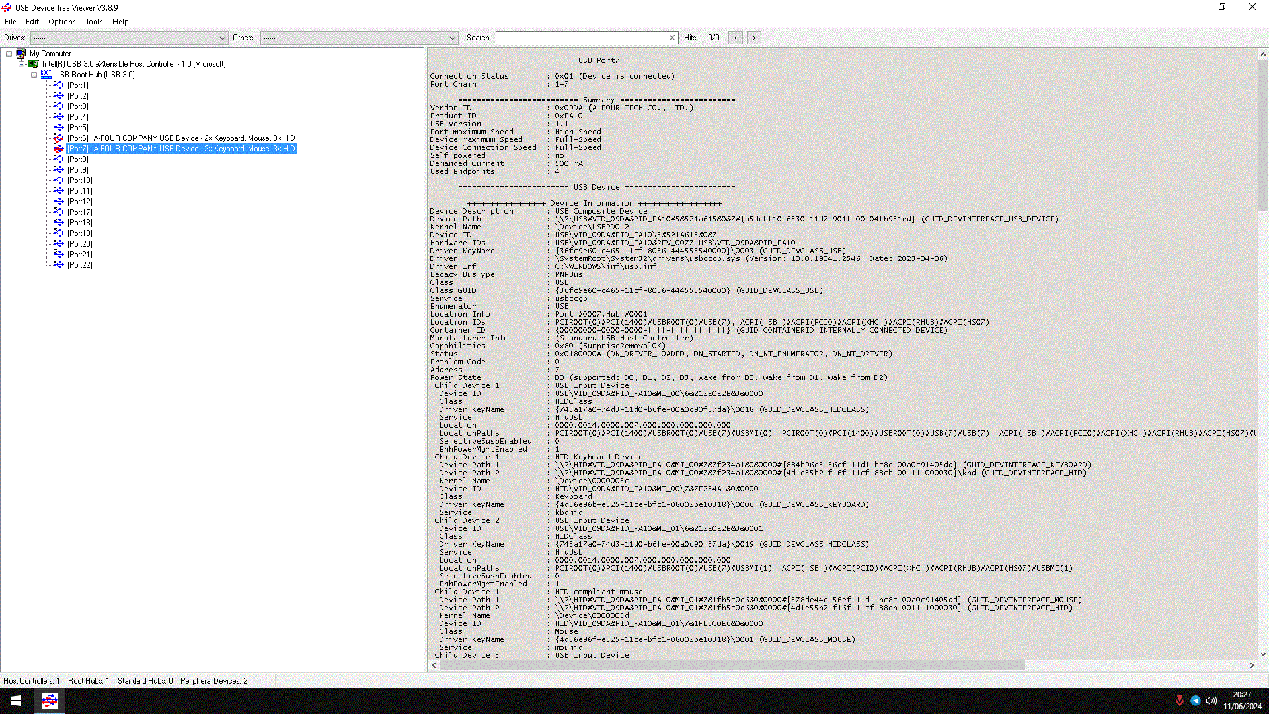Viewport: 1269px width, 714px height.
Task: Go to previous search hit arrow
Action: (x=736, y=38)
